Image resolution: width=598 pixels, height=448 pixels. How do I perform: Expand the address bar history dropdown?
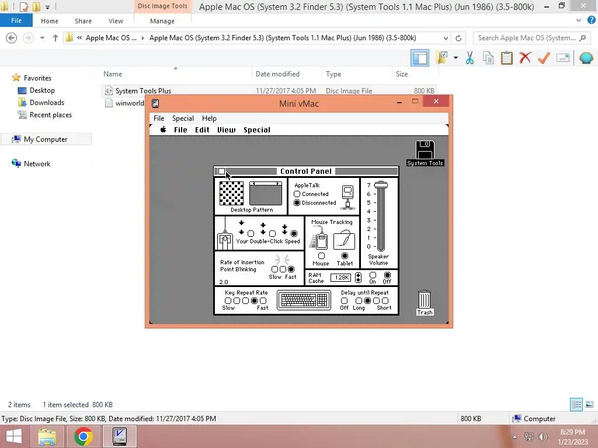[446, 38]
